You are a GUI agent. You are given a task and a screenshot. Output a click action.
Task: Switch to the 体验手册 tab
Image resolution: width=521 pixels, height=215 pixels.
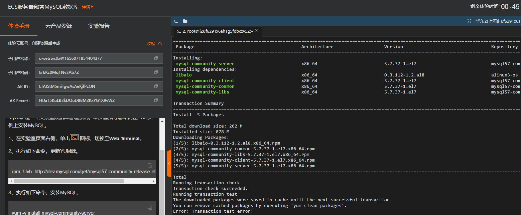[x=19, y=26]
